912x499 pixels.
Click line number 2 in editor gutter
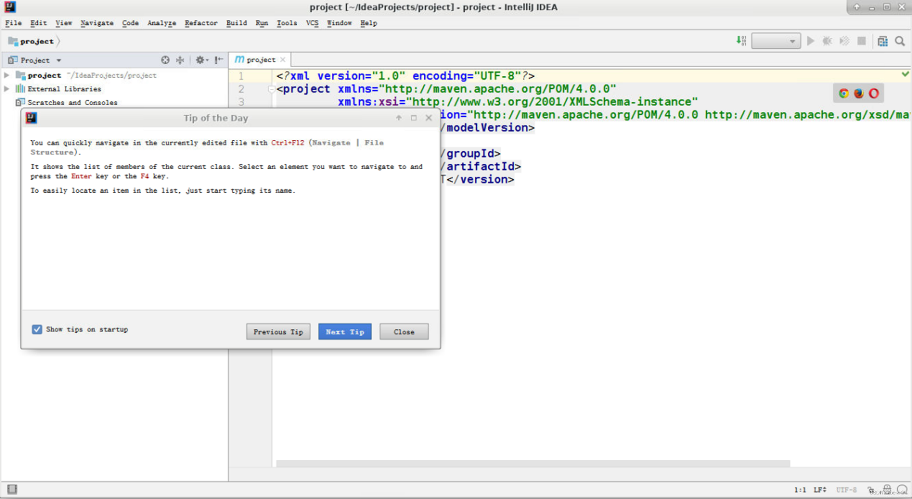coord(241,89)
